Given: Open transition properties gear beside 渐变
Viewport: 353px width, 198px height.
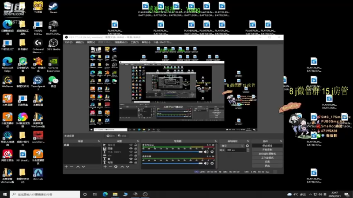Looking at the screenshot, I should coord(248,146).
